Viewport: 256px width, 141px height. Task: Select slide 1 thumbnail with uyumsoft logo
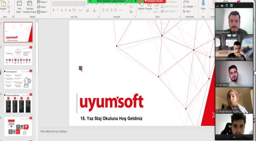click(x=18, y=32)
